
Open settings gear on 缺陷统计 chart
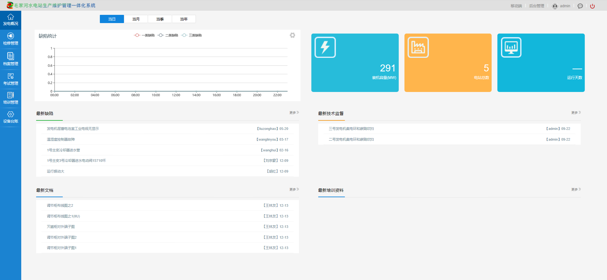click(x=292, y=35)
